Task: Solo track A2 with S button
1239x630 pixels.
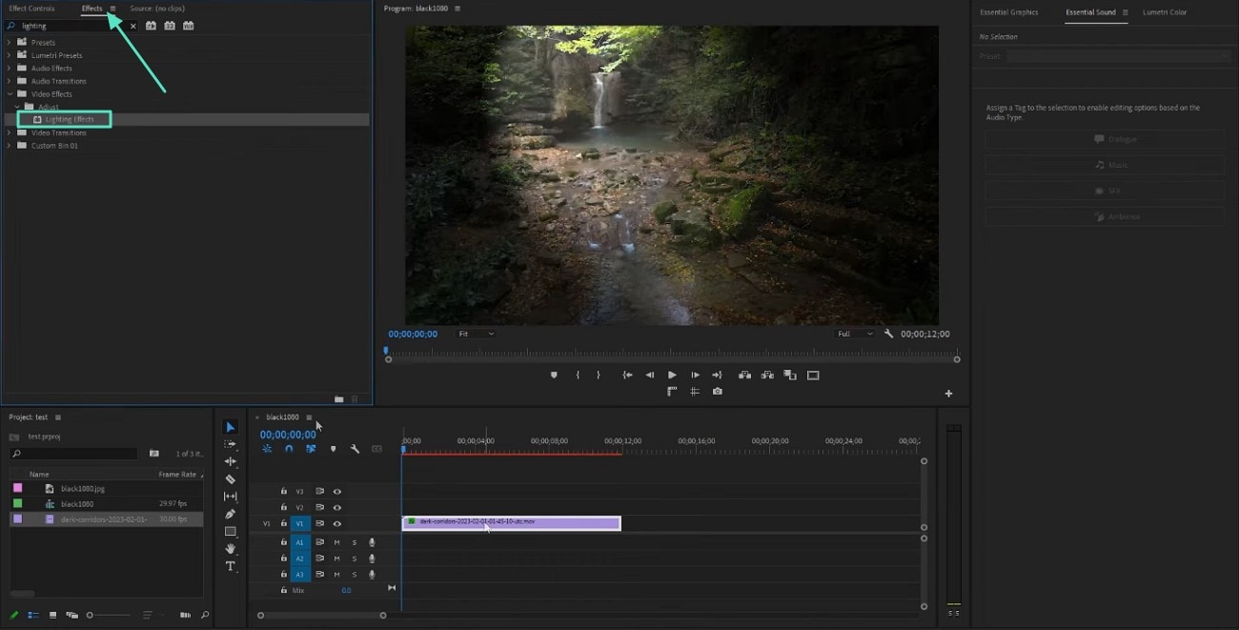Action: [x=354, y=559]
